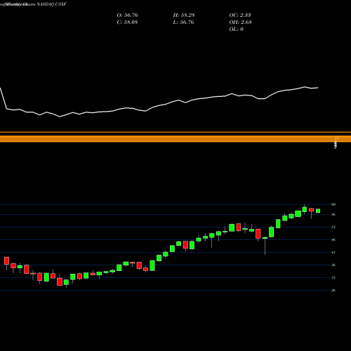Image resolution: width=351 pixels, height=351 pixels.
Task: Click the 56 price axis label
Action: coord(333,214)
